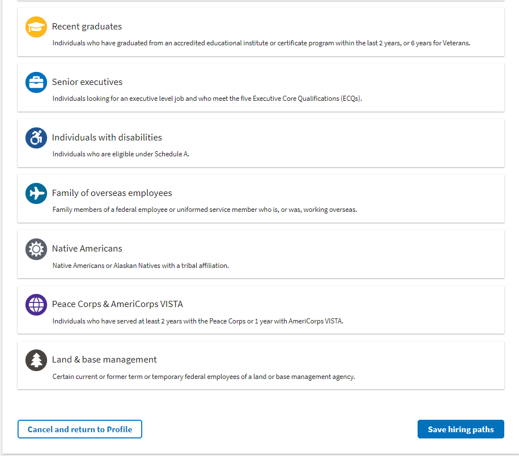The width and height of the screenshot is (519, 456).
Task: Click the Individuals with disabilities wheelchair icon
Action: pyautogui.click(x=36, y=138)
